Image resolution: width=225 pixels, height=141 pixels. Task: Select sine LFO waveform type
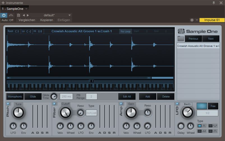(x=213, y=126)
